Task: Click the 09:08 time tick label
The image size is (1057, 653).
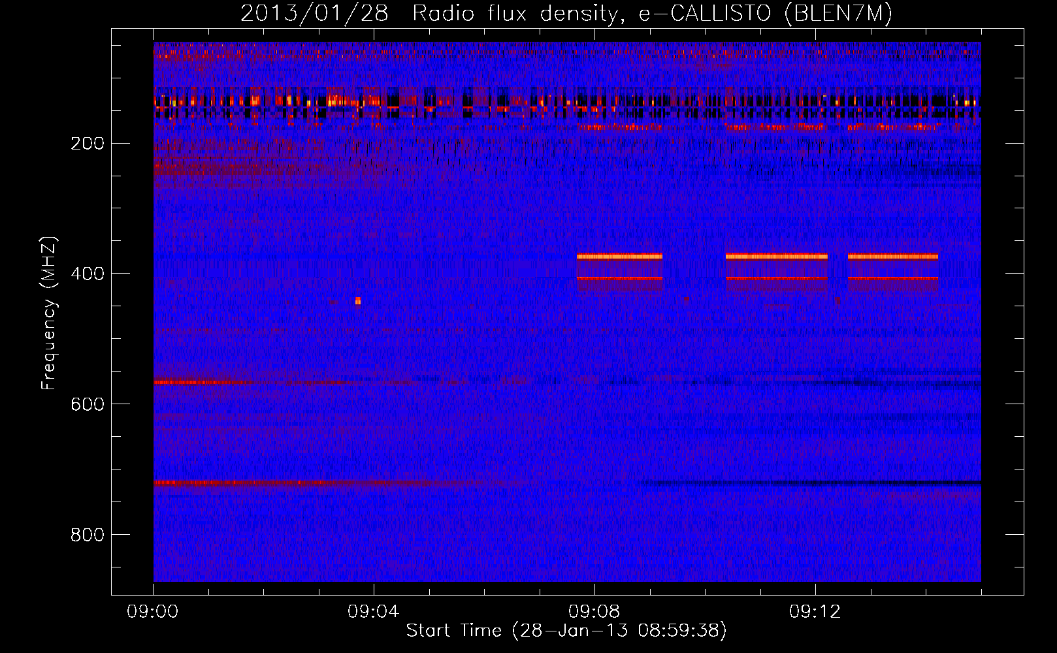Action: click(x=594, y=612)
